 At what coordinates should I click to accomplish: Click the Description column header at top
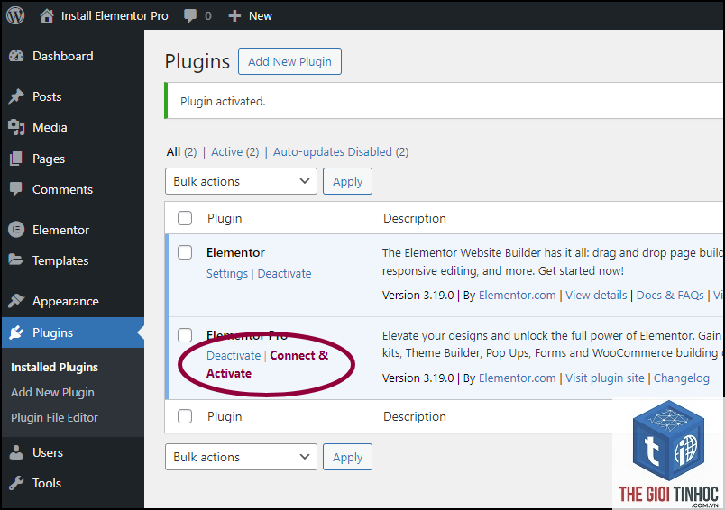click(414, 218)
